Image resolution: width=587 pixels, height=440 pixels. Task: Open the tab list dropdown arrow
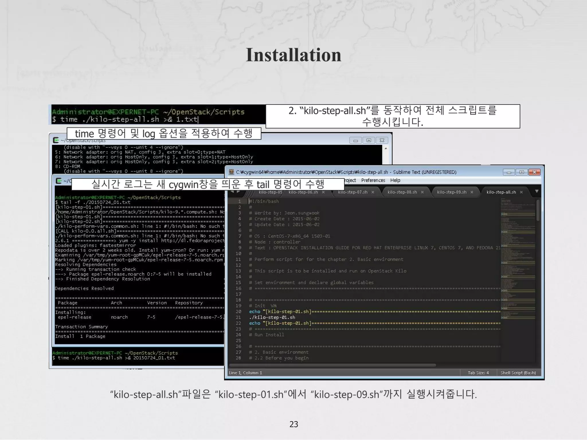[x=537, y=191]
